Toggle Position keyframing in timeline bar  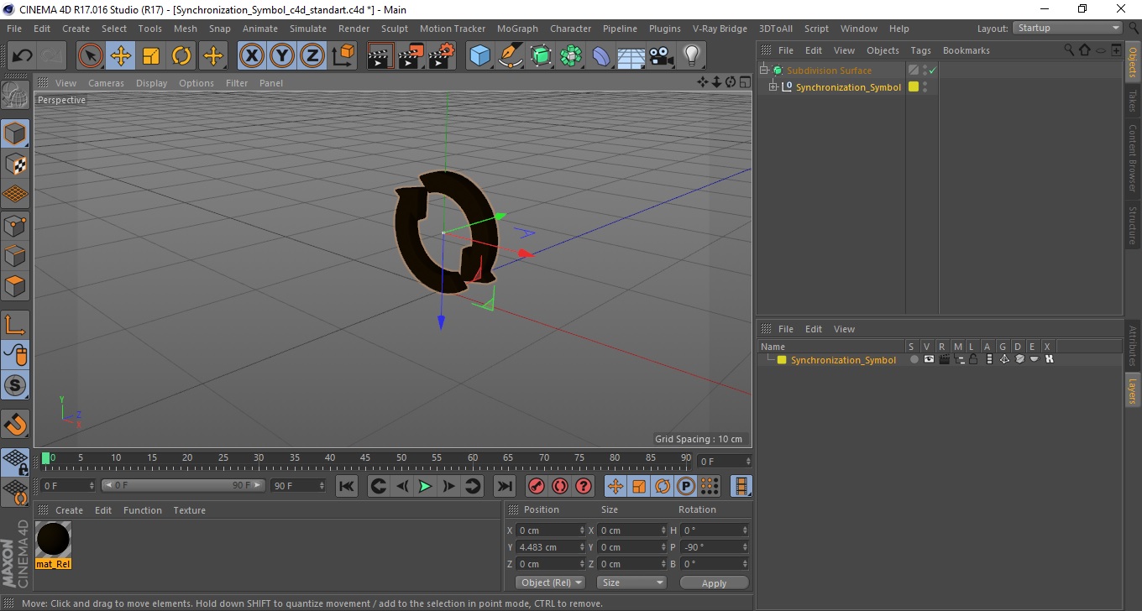[616, 486]
